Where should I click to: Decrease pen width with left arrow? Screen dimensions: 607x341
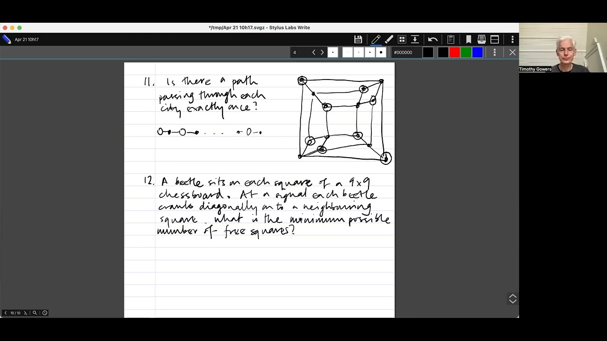pyautogui.click(x=313, y=53)
